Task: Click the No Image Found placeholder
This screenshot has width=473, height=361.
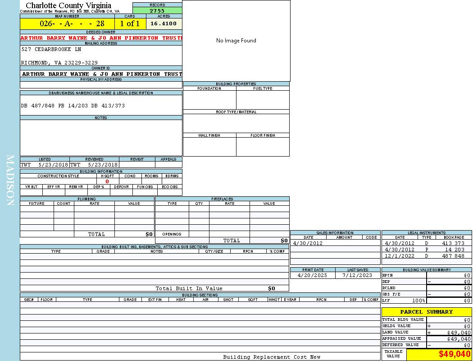Action: (x=236, y=41)
